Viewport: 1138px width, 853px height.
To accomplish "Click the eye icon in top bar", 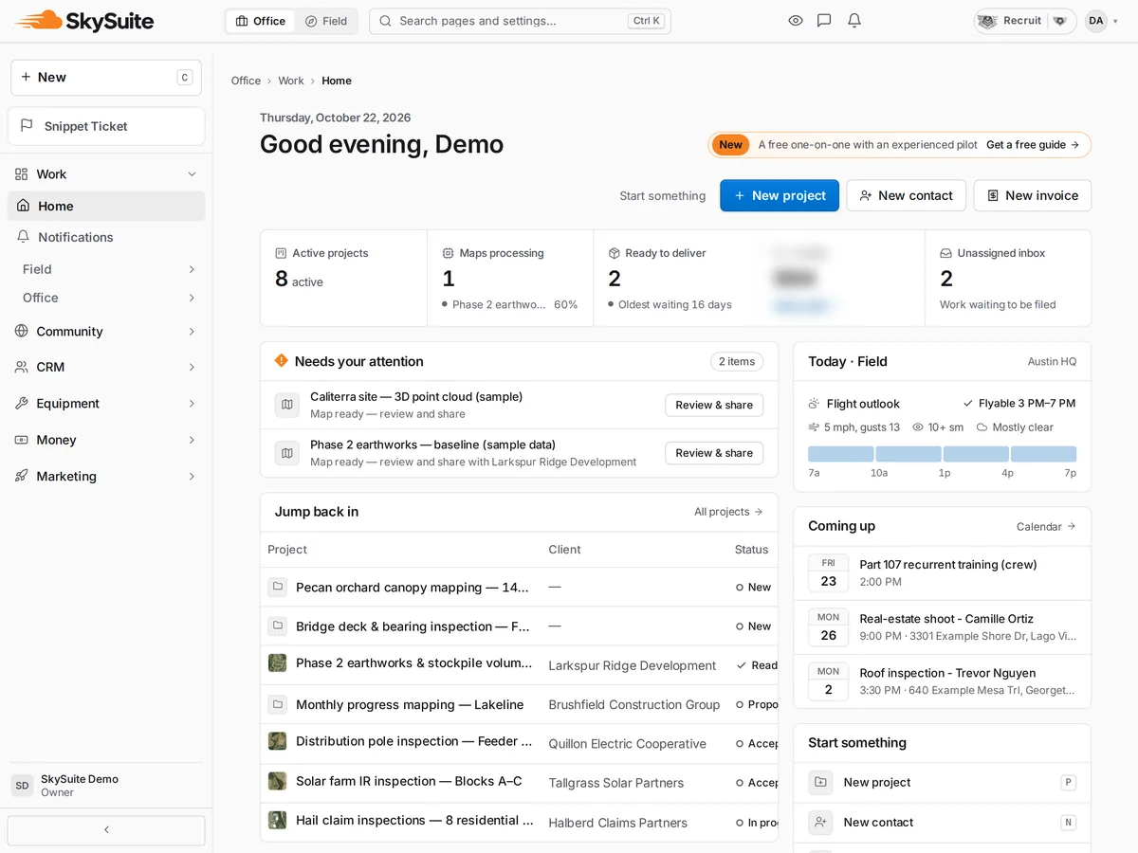I will click(x=796, y=21).
